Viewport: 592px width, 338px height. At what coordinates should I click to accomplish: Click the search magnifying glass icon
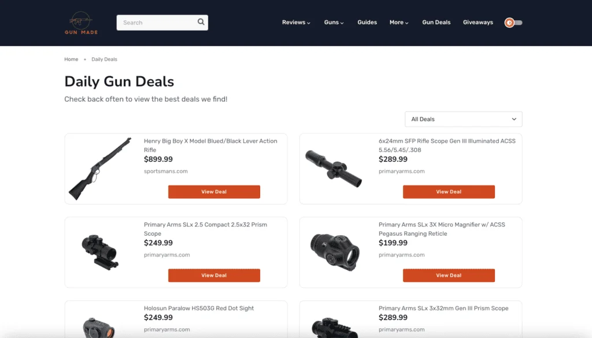pos(201,22)
